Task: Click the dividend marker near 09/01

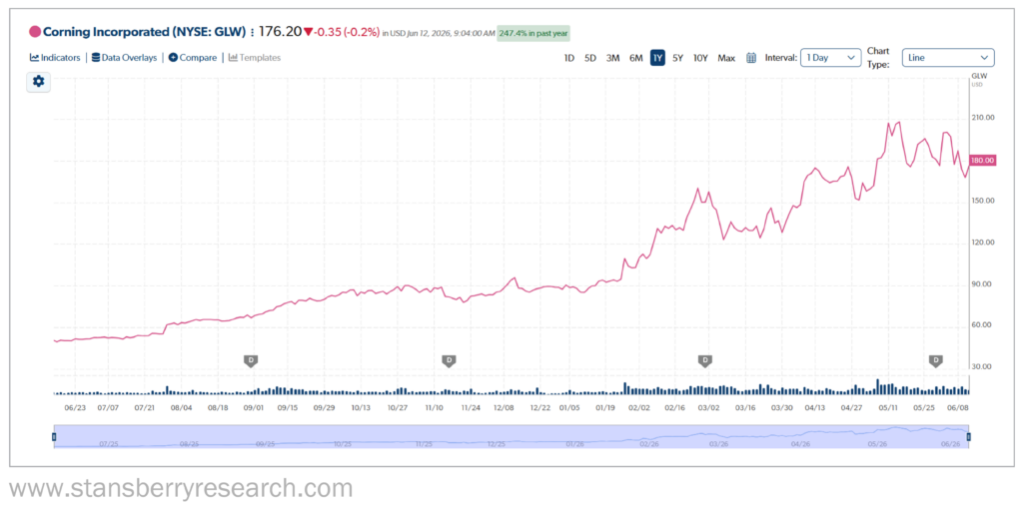Action: coord(251,359)
